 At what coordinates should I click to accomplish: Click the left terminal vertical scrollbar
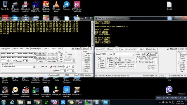(x=92, y=34)
